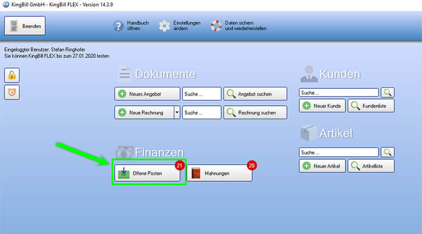
Task: Click the alarm clock reminder icon
Action: [x=12, y=92]
